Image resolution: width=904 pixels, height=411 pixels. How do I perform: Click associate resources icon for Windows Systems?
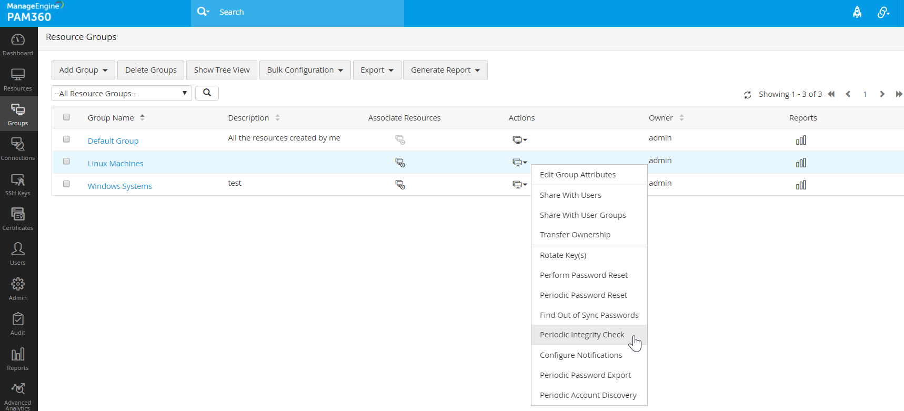tap(400, 185)
